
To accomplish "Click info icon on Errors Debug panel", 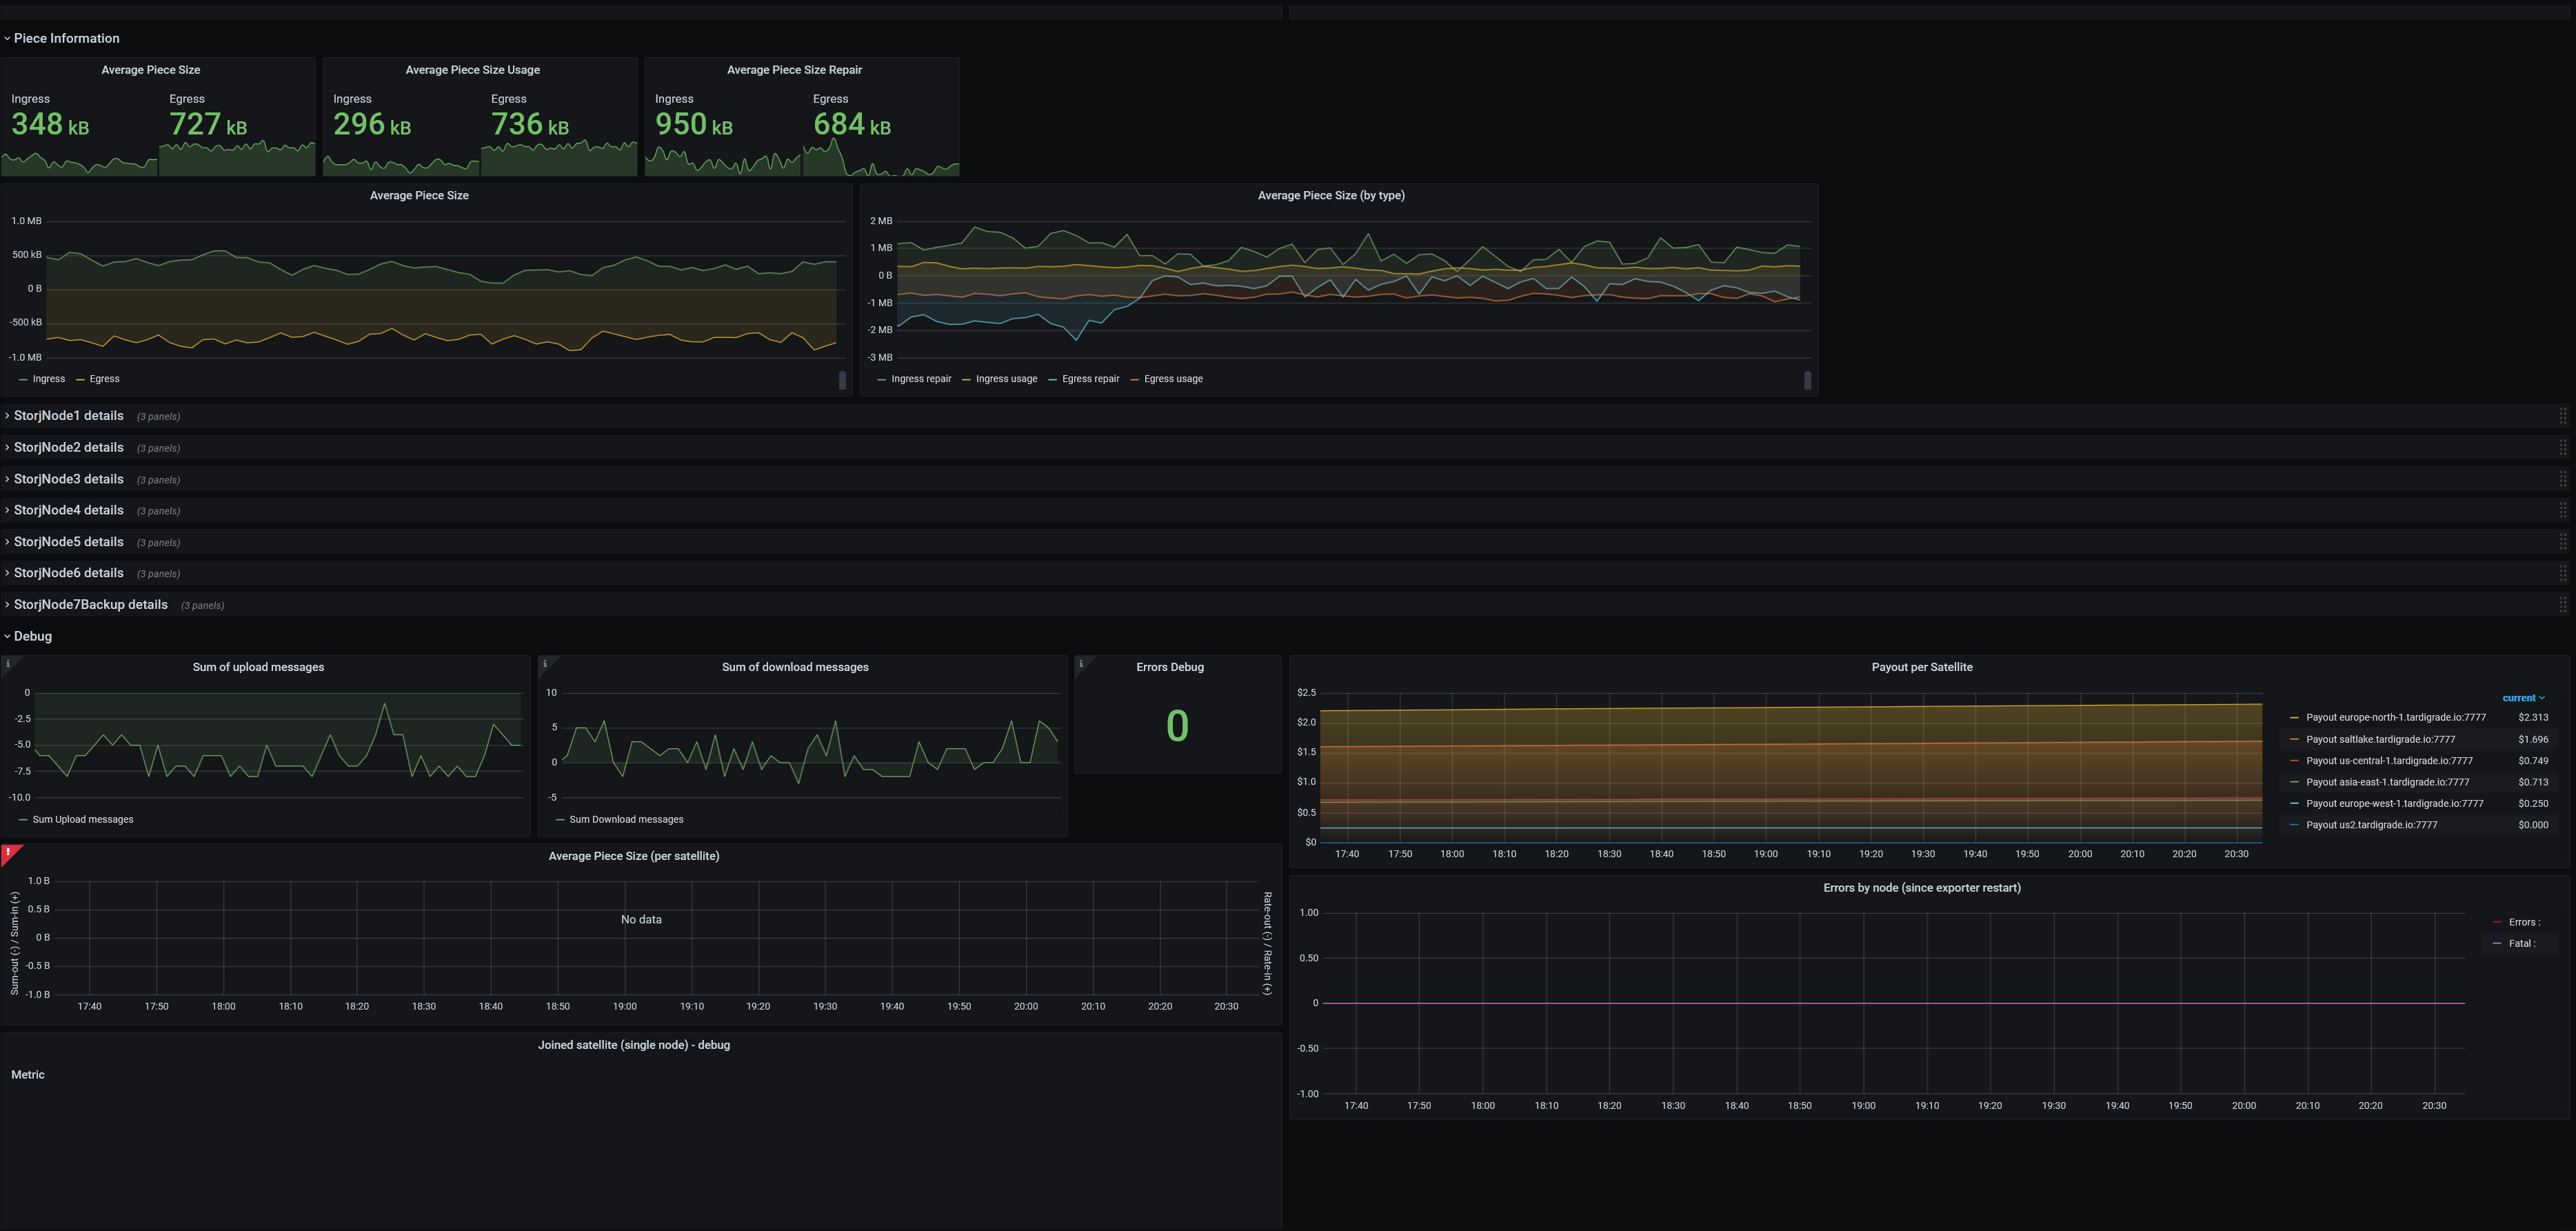I will click(1081, 664).
